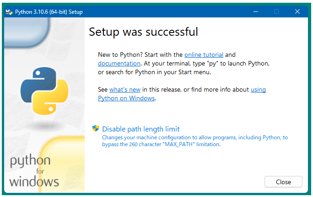
Task: Click the "Python 3.10.6 (64-bit) Setup" title text
Action: 49,11
